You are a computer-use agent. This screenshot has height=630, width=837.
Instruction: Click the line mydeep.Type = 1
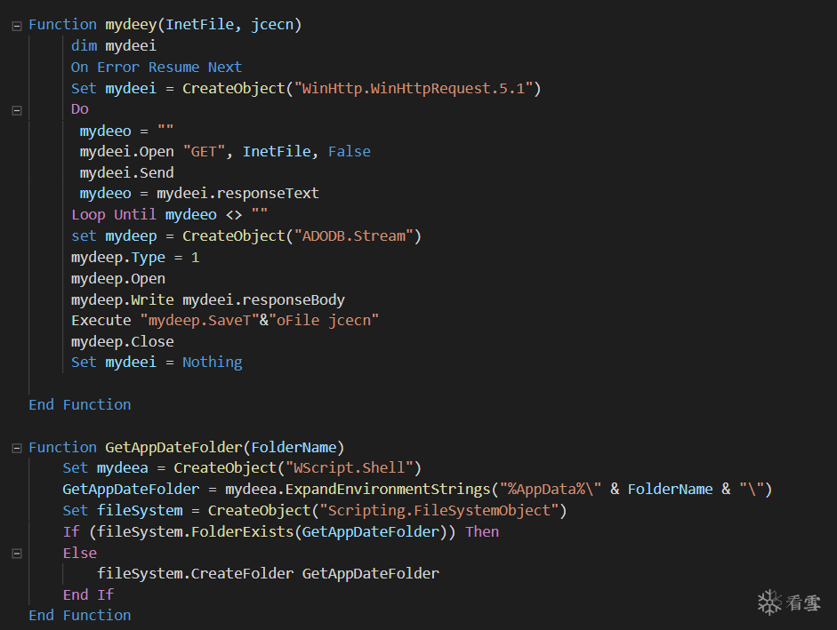(135, 257)
